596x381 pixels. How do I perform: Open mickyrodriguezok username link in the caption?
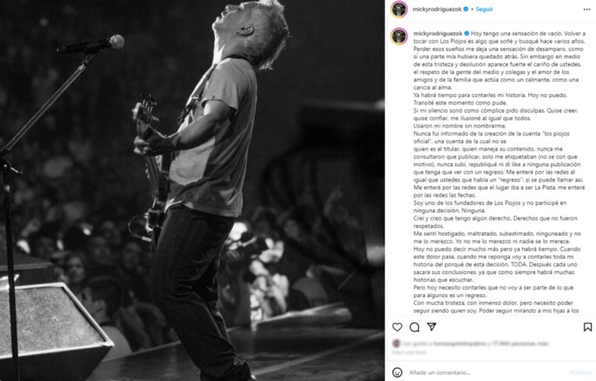tap(438, 33)
